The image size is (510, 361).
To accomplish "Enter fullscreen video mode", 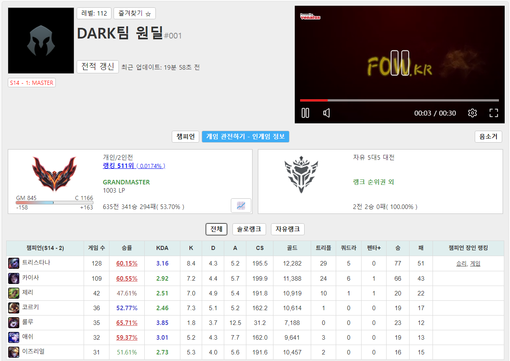I will (494, 113).
